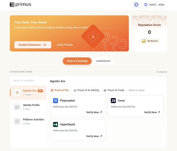Open the blue network selector icon
The height and width of the screenshot is (151, 177).
click(136, 5)
